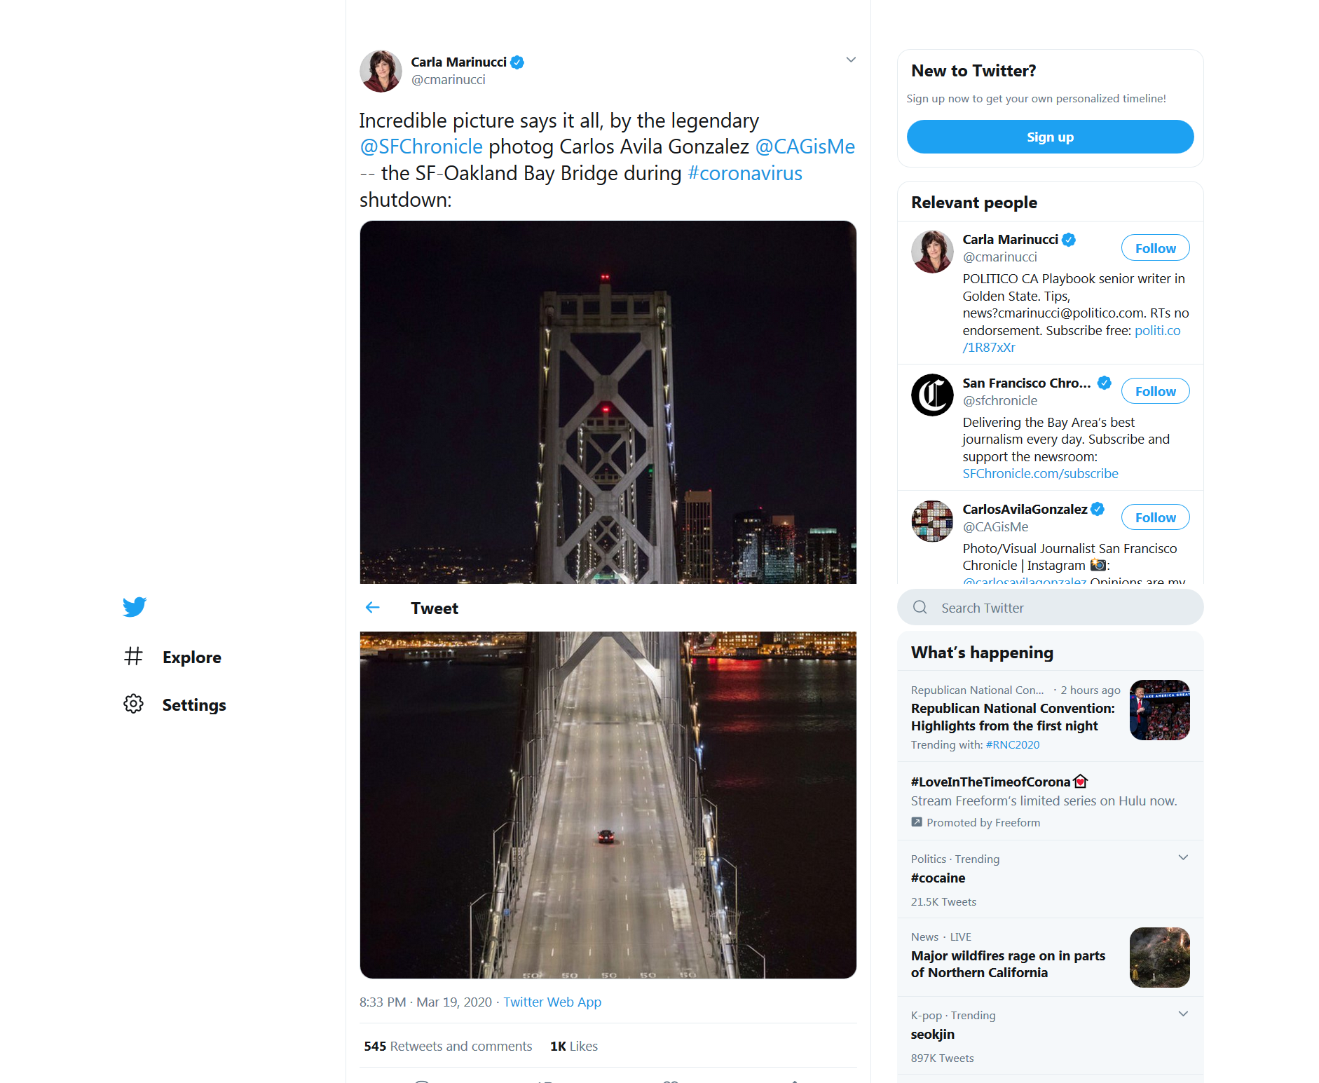Open Explore via the hashtag icon

(x=133, y=657)
